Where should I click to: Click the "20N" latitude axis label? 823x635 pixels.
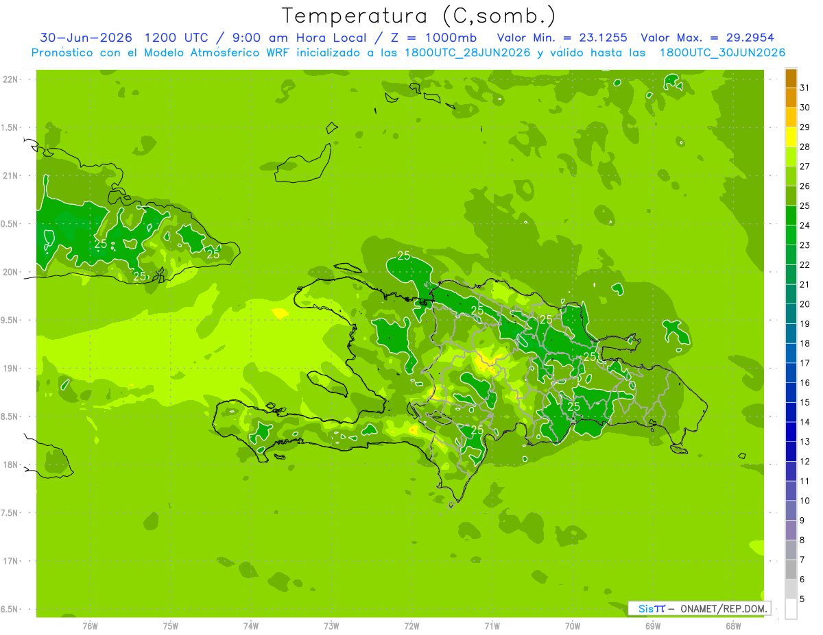click(10, 272)
